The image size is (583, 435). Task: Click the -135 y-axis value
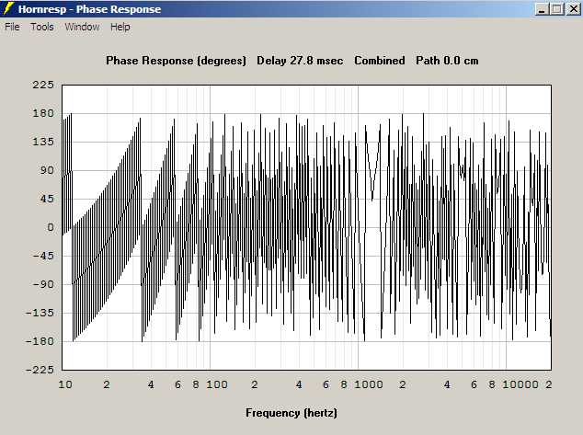pos(40,313)
